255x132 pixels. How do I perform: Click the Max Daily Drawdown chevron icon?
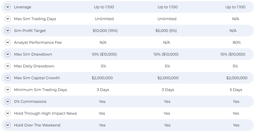[x=8, y=66]
